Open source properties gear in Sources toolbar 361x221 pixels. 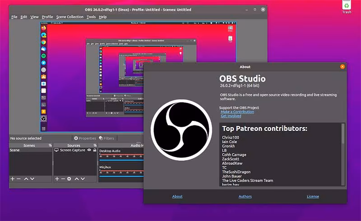tap(69, 179)
